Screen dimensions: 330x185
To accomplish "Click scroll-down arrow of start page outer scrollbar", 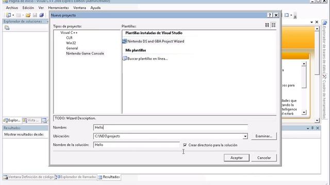I will tap(317, 120).
